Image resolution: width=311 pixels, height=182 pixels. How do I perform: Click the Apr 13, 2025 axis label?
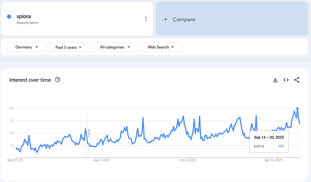[273, 160]
